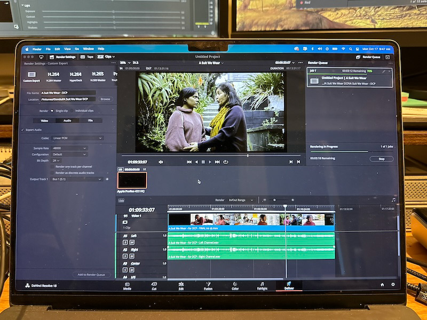The image size is (427, 320).
Task: Open the Configuration Default dropdown
Action: point(69,154)
